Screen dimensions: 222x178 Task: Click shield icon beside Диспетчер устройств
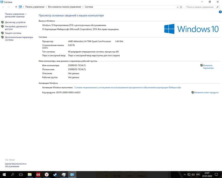[2, 22]
